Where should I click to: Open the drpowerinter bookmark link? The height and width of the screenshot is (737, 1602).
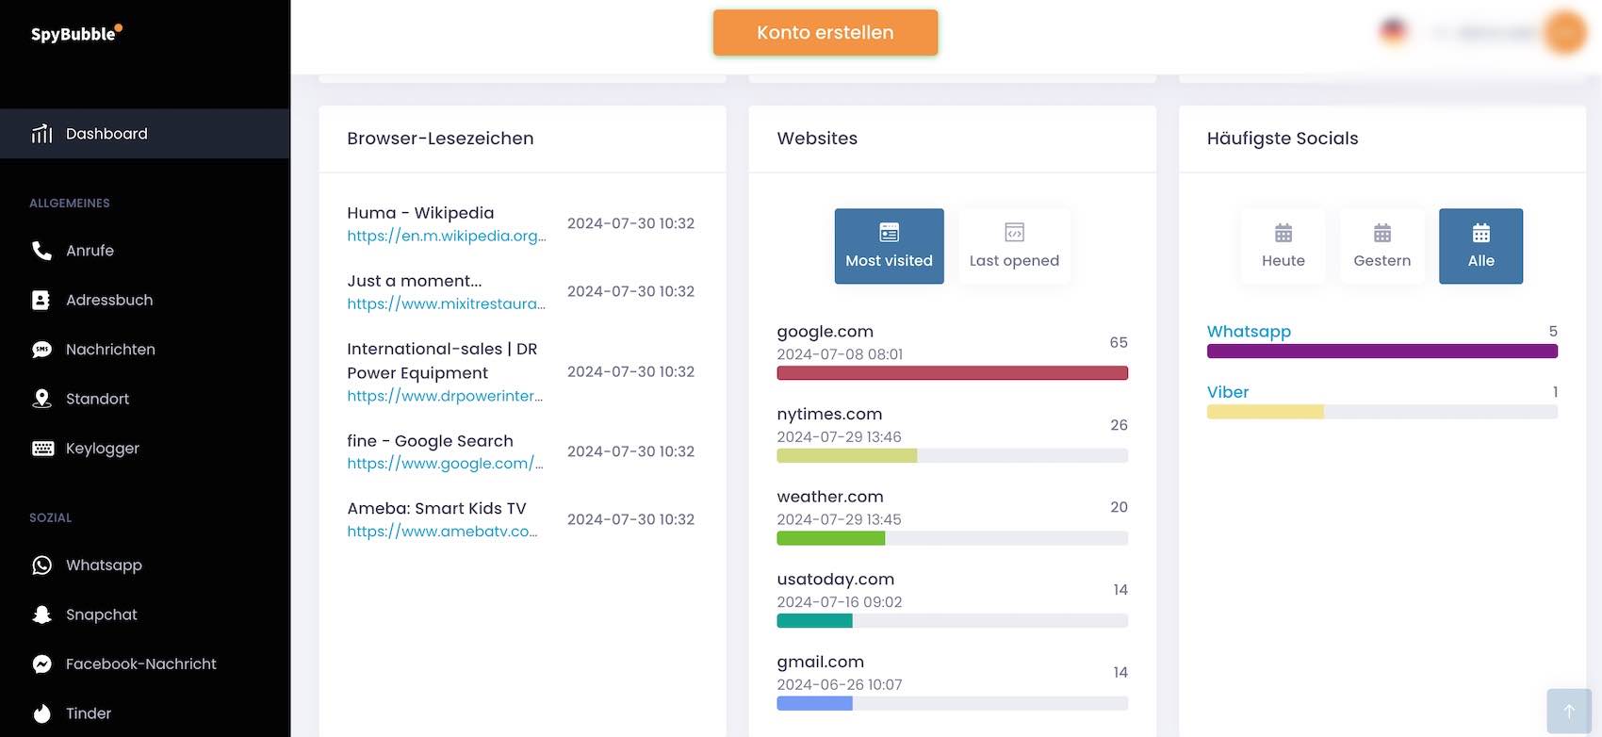[445, 396]
